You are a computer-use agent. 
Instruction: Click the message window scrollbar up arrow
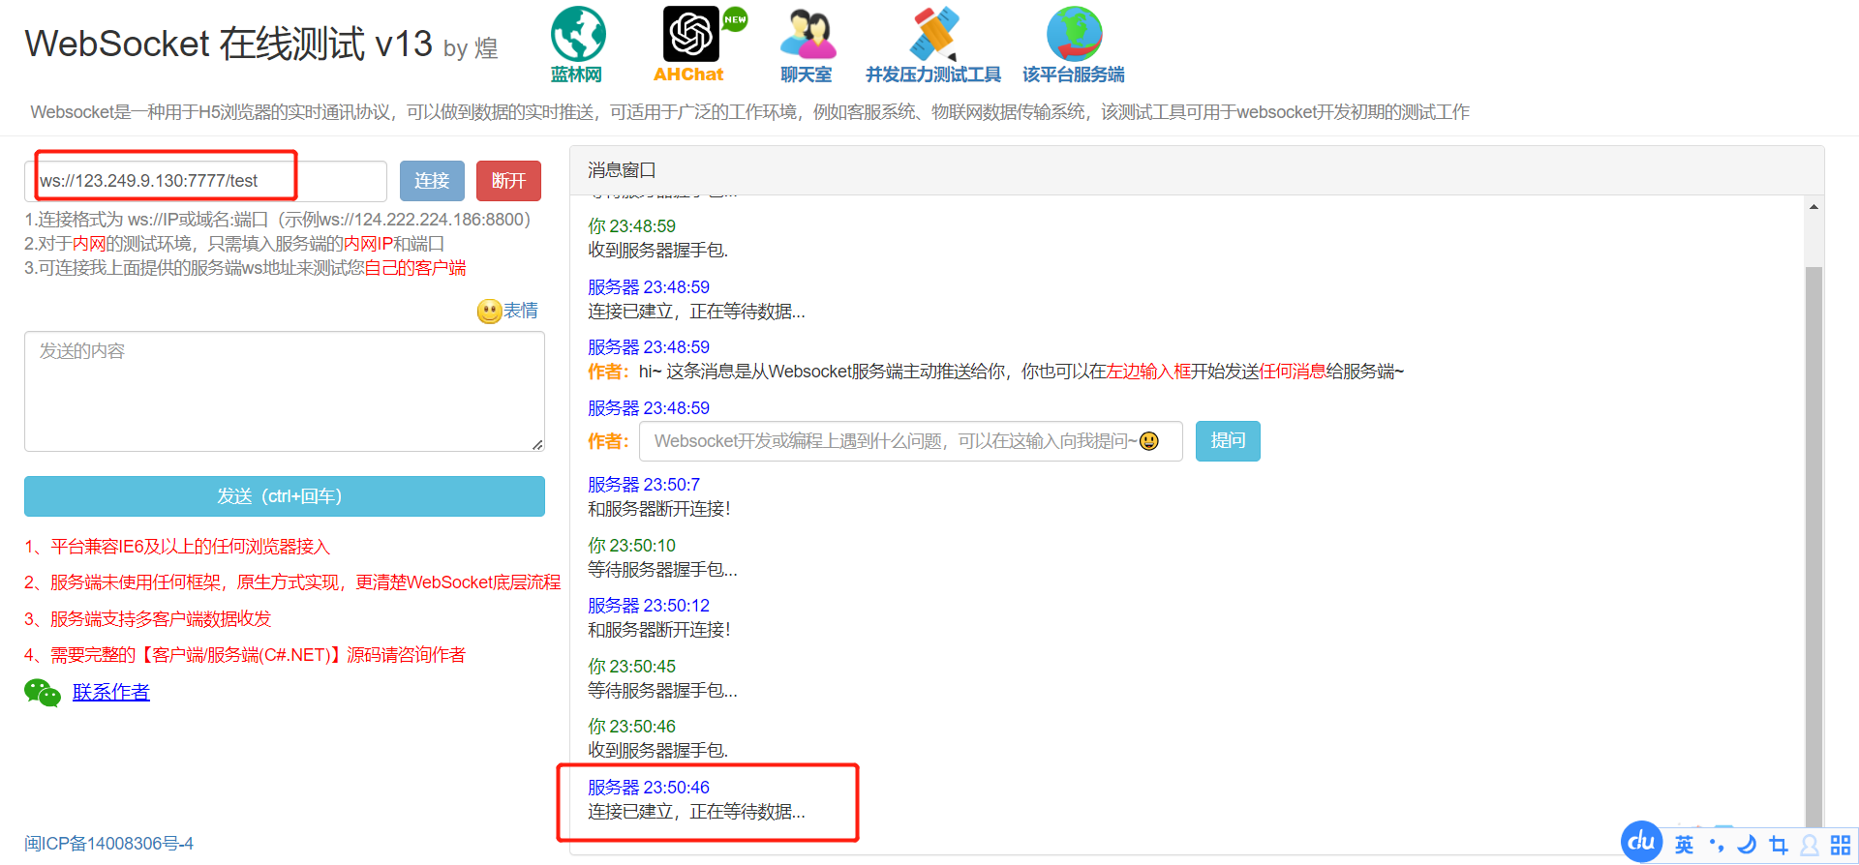point(1813,206)
